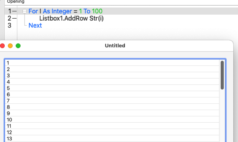Select row 8 in the listbox

point(112,107)
